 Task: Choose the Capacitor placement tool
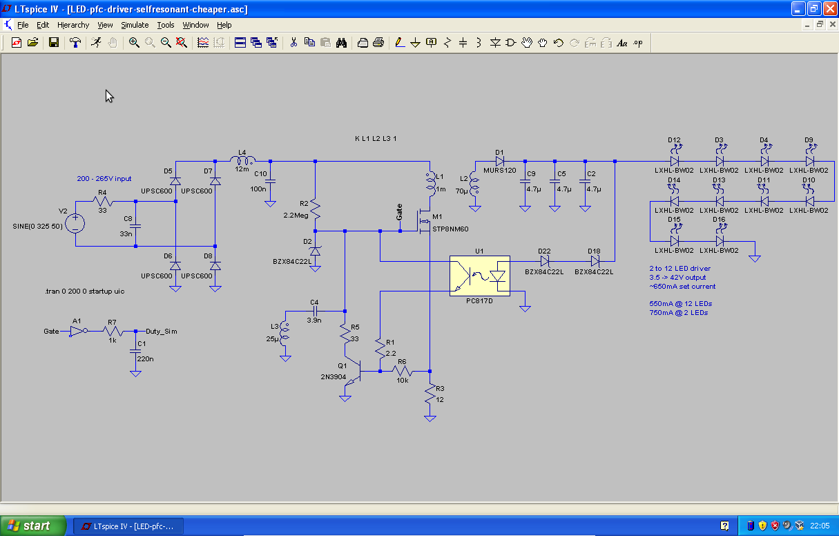tap(463, 43)
